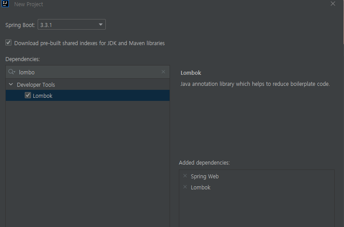Click the Lombok description text about boilerplate code
Viewport: 344px width, 227px height.
255,84
